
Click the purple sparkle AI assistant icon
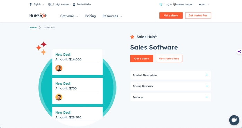click(239, 52)
